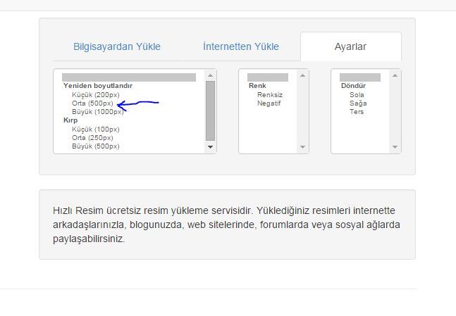Viewport: 456px width, 316px height.
Task: Select the Renksiz color option
Action: tap(270, 95)
